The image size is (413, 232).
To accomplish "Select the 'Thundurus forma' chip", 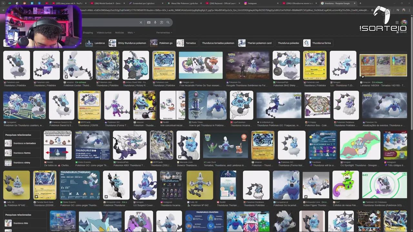I will pos(318,43).
